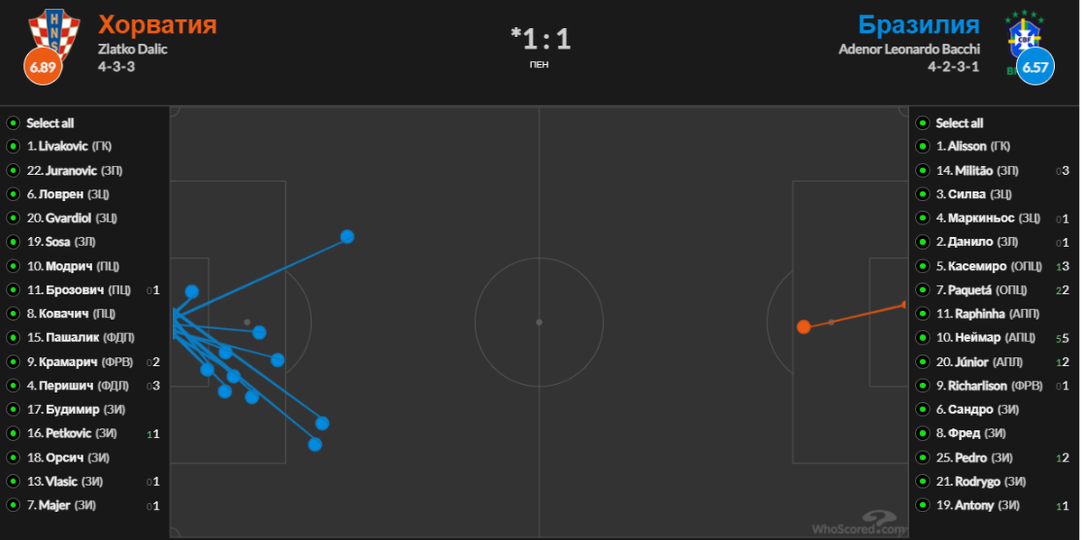This screenshot has height=540, width=1082.
Task: Click the topmost blue shot marker on pitch
Action: (x=347, y=236)
